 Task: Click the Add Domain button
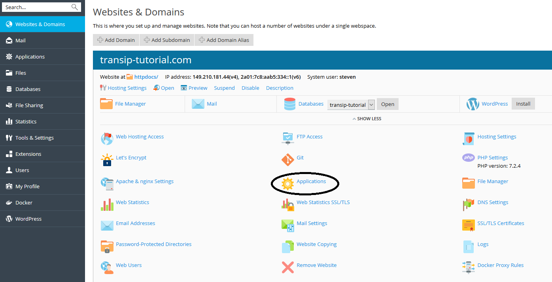pyautogui.click(x=116, y=40)
